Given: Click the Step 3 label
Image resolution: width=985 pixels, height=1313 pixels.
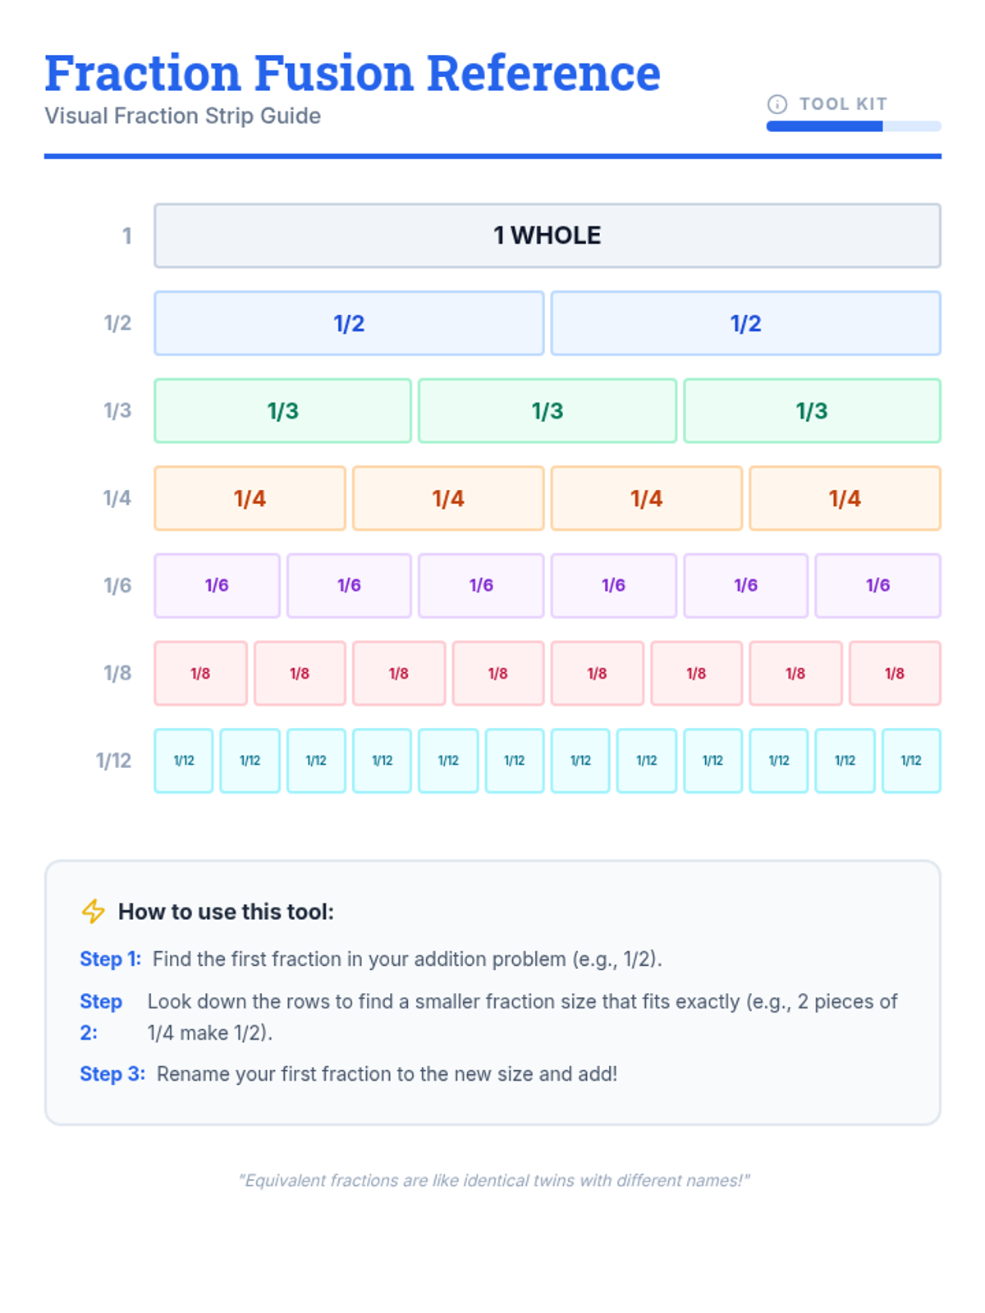Looking at the screenshot, I should point(112,1073).
